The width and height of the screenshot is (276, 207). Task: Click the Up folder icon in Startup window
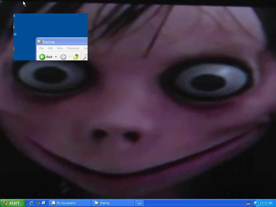click(x=76, y=57)
